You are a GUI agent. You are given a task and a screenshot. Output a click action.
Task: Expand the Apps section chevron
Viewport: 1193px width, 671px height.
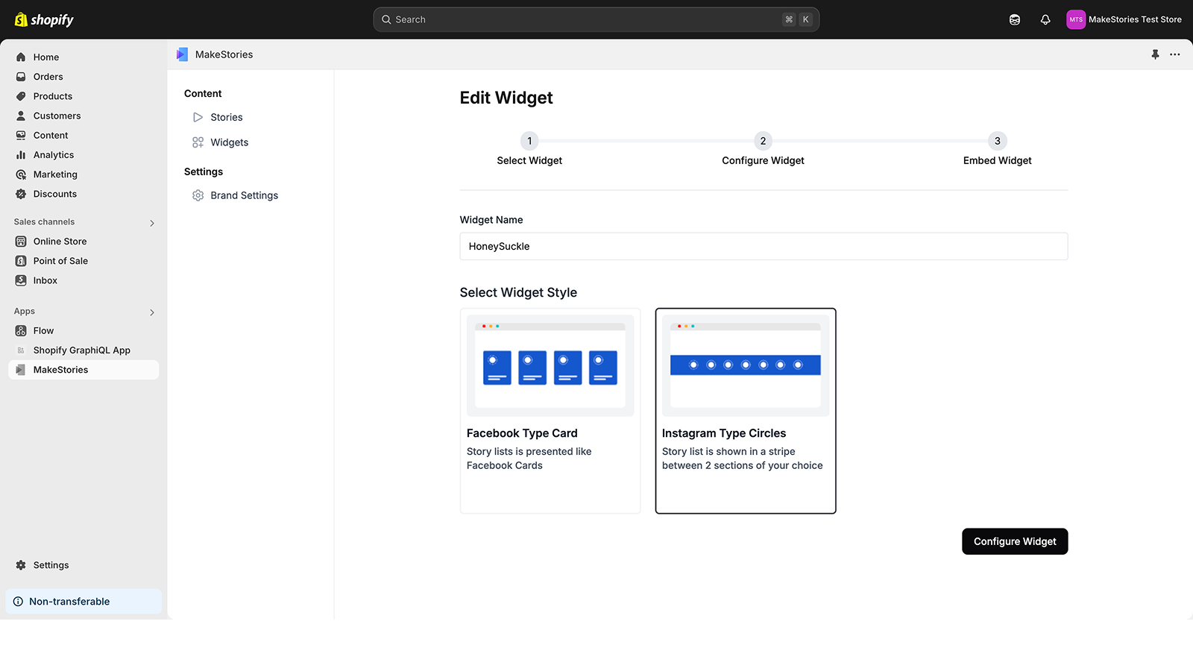point(151,312)
